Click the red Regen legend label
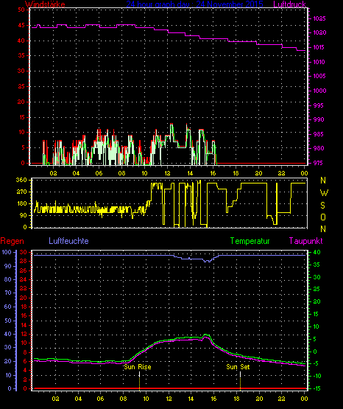 [12, 241]
